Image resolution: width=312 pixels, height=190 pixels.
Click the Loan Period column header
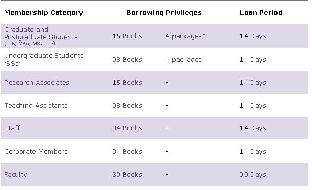[x=261, y=12]
